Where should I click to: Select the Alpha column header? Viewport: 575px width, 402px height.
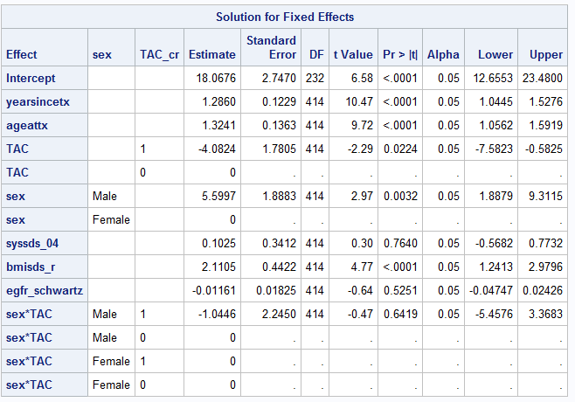click(443, 55)
